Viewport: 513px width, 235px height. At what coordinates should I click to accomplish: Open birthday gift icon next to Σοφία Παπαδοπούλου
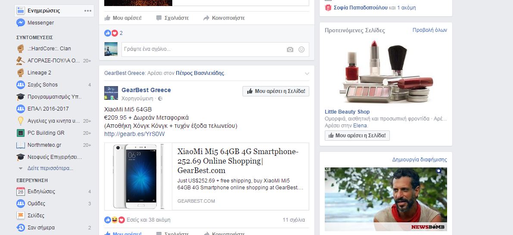point(328,7)
